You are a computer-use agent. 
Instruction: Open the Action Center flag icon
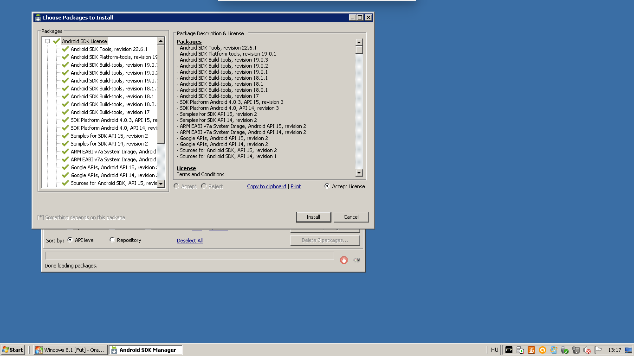598,350
